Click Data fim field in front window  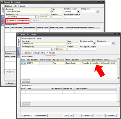click(x=73, y=49)
